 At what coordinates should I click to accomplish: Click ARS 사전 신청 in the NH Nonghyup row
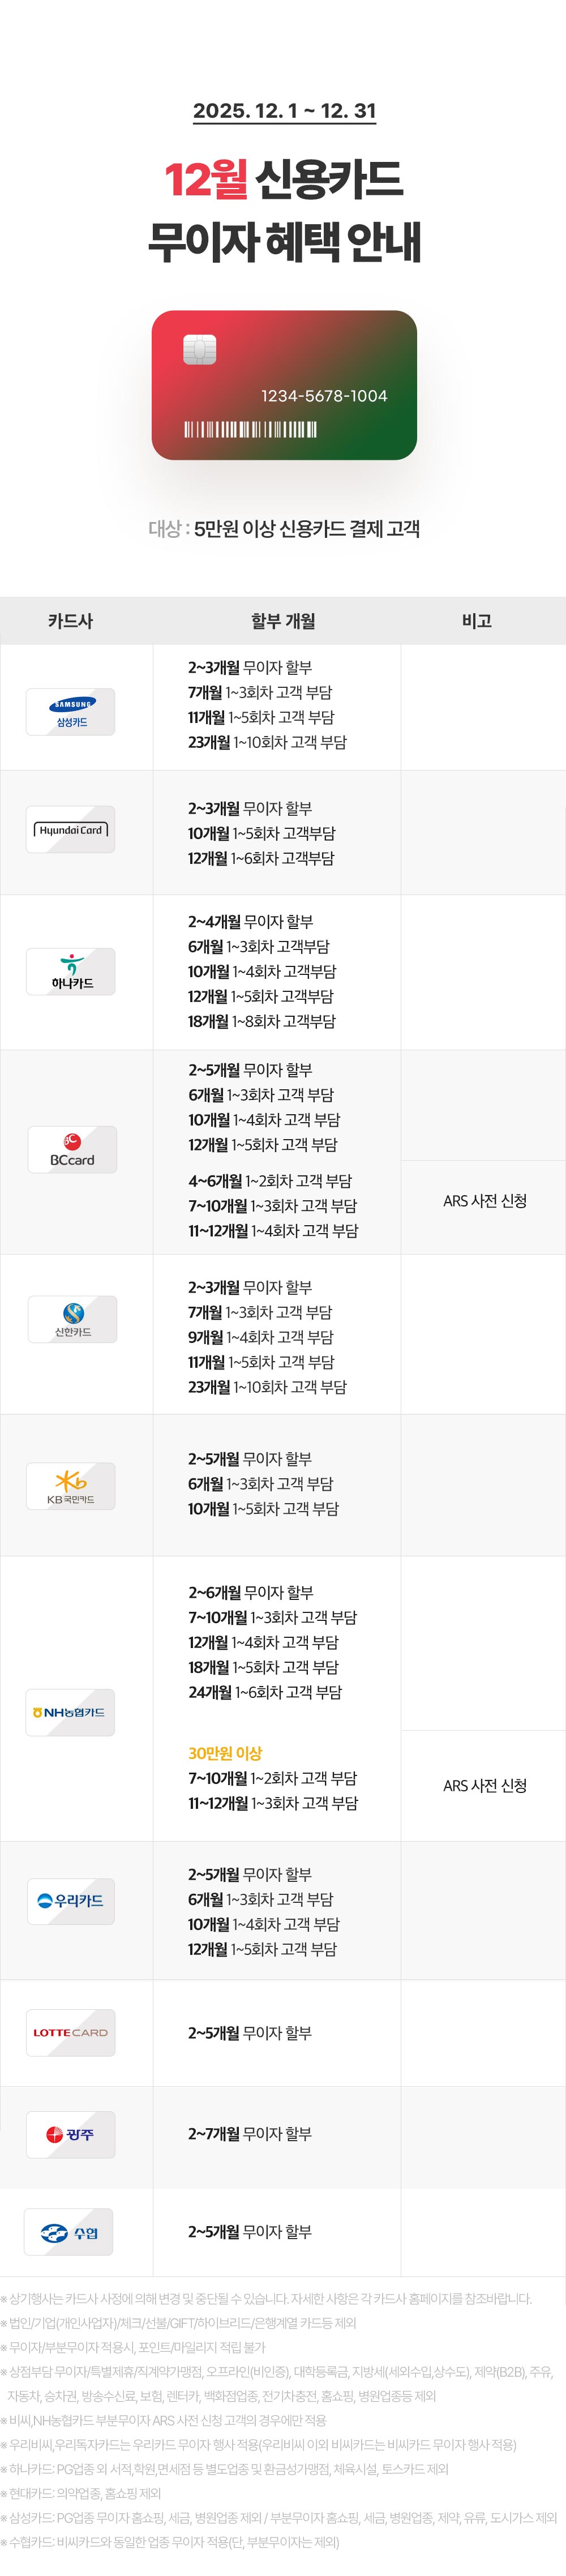485,1785
